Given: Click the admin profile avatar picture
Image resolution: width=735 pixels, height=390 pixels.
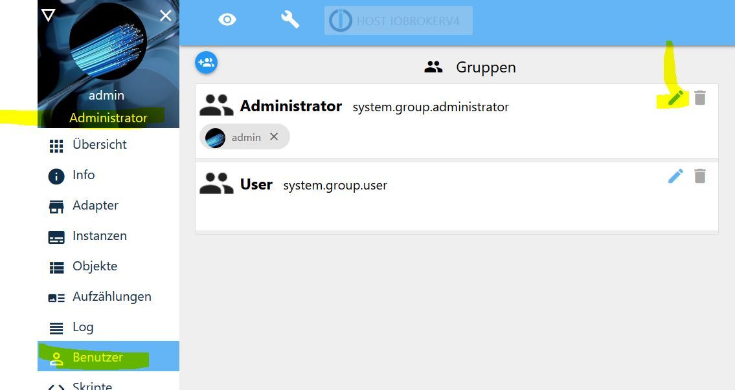Looking at the screenshot, I should 107,41.
